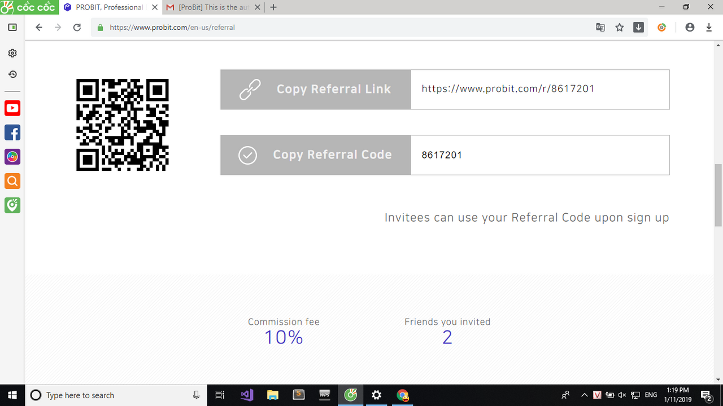Open the user profile icon
Viewport: 723px width, 406px height.
click(x=690, y=27)
